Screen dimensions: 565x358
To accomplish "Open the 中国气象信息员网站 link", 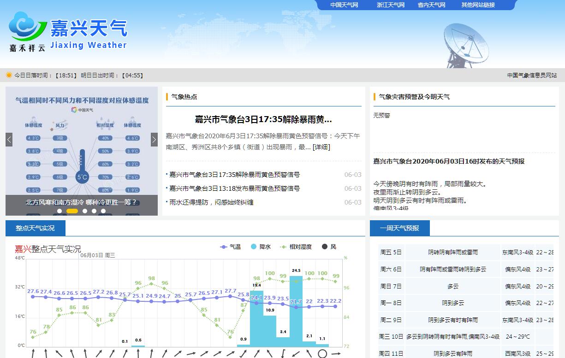I will tap(532, 76).
